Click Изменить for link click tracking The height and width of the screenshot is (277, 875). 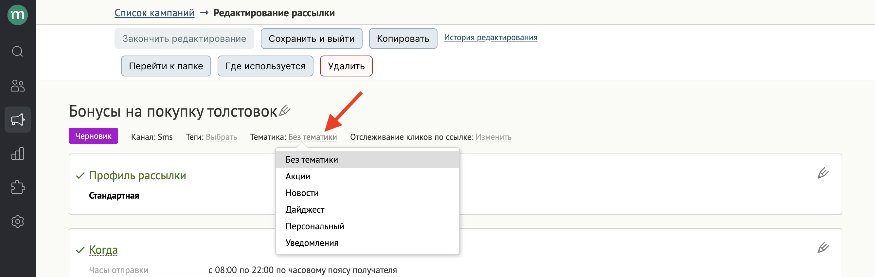click(x=493, y=137)
